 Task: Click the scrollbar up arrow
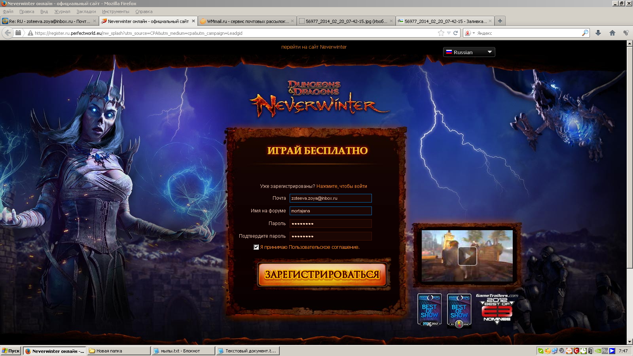click(x=629, y=44)
